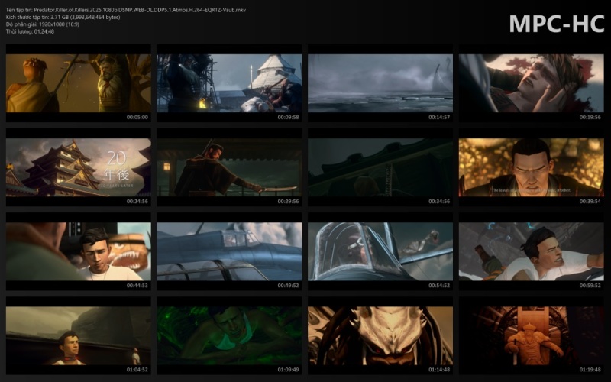Click the file name text line

[x=126, y=10]
